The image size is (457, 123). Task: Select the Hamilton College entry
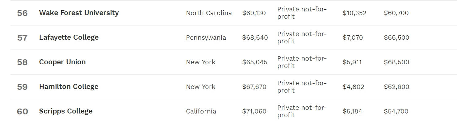[69, 87]
